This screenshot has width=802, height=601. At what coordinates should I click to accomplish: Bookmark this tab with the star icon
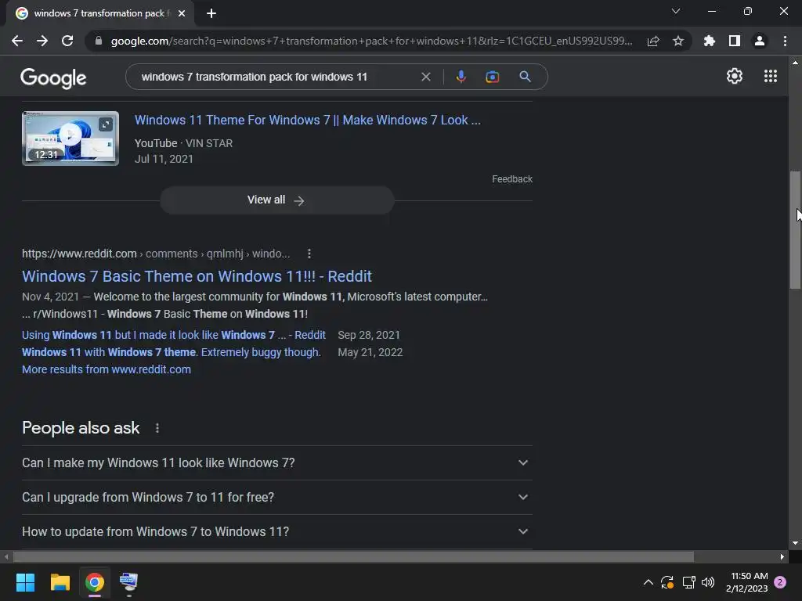(x=677, y=41)
